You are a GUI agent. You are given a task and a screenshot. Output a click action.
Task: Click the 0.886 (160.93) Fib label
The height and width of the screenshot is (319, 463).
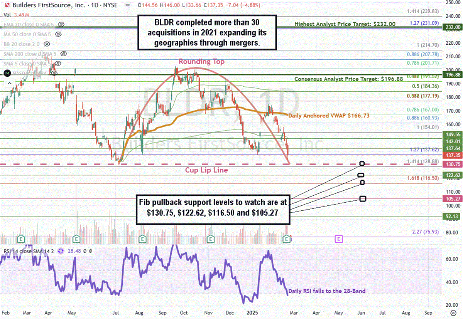(423, 118)
